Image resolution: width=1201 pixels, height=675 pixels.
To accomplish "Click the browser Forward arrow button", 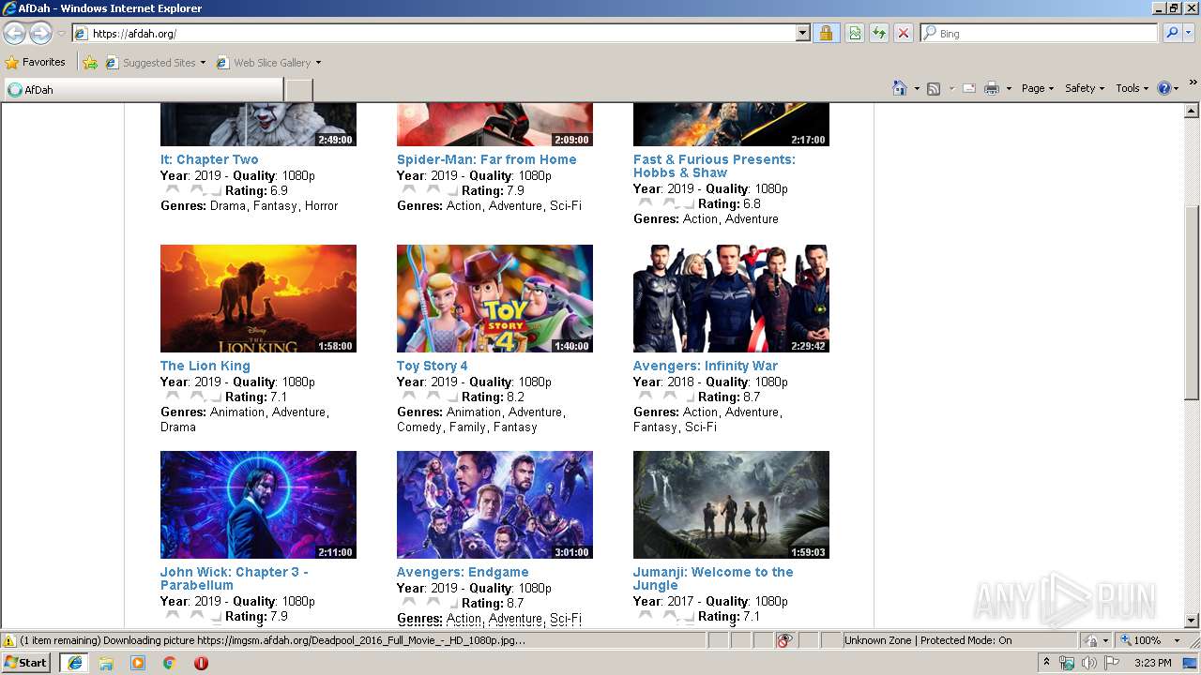I will click(x=40, y=34).
